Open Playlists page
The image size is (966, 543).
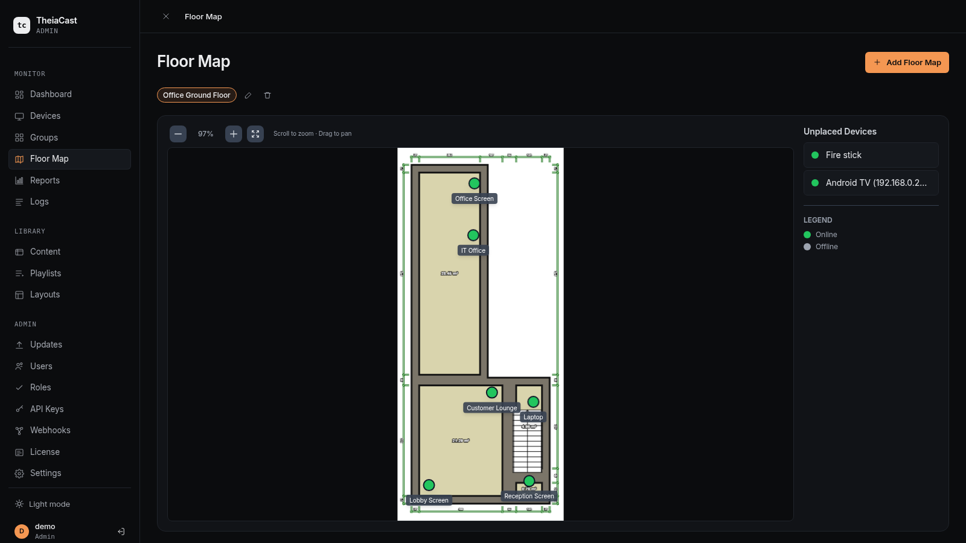pyautogui.click(x=69, y=273)
